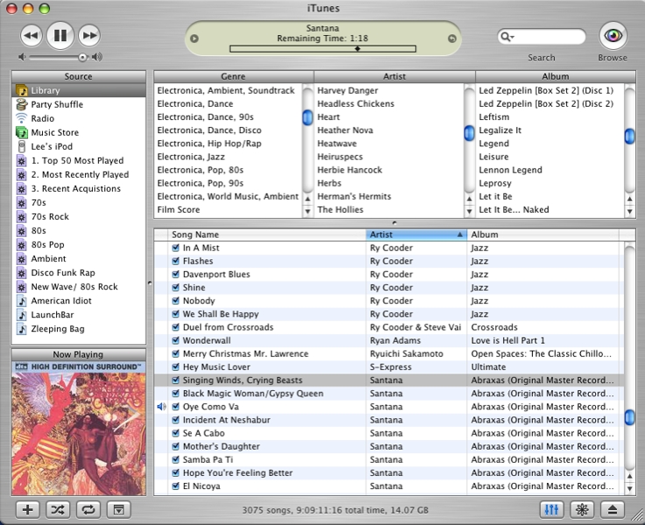
Task: Uncheck the song Wonderwall
Action: coord(176,340)
